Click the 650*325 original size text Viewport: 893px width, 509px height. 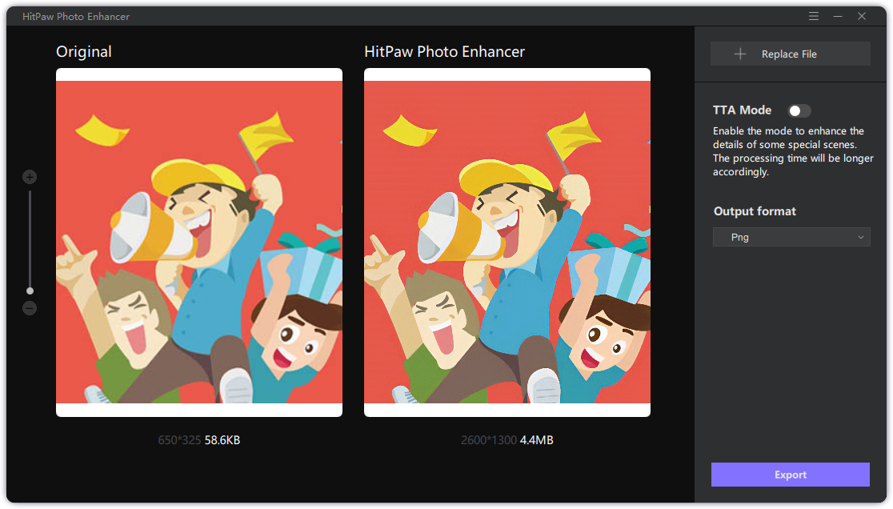point(179,440)
